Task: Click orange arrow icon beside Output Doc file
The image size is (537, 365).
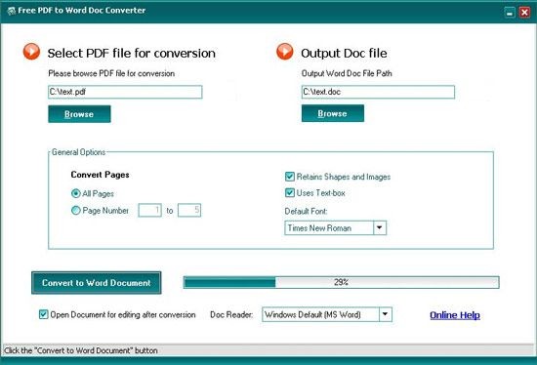Action: 285,52
